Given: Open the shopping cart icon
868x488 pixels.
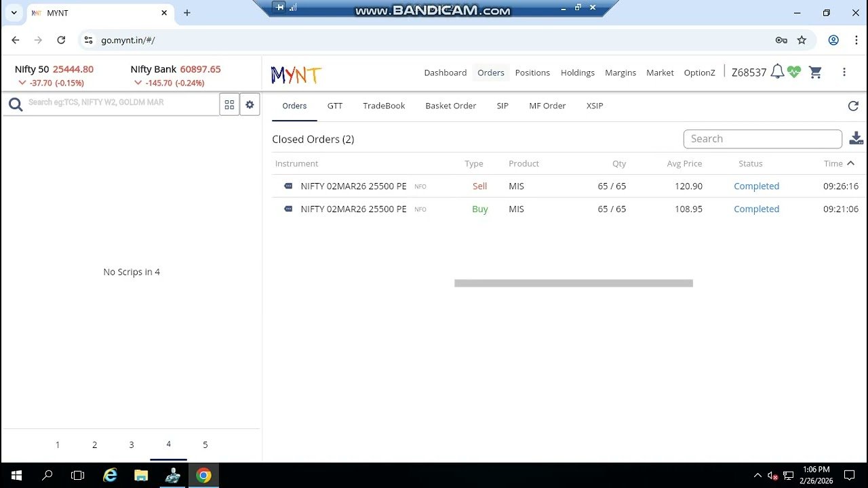Looking at the screenshot, I should tap(815, 72).
